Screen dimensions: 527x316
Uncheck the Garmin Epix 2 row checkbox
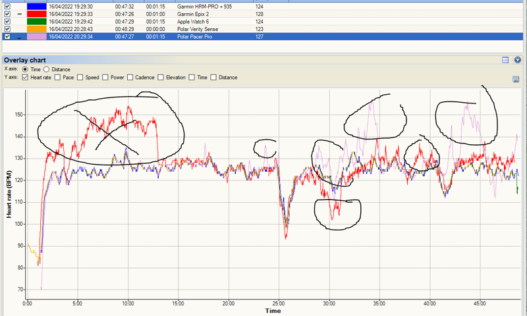pyautogui.click(x=7, y=14)
